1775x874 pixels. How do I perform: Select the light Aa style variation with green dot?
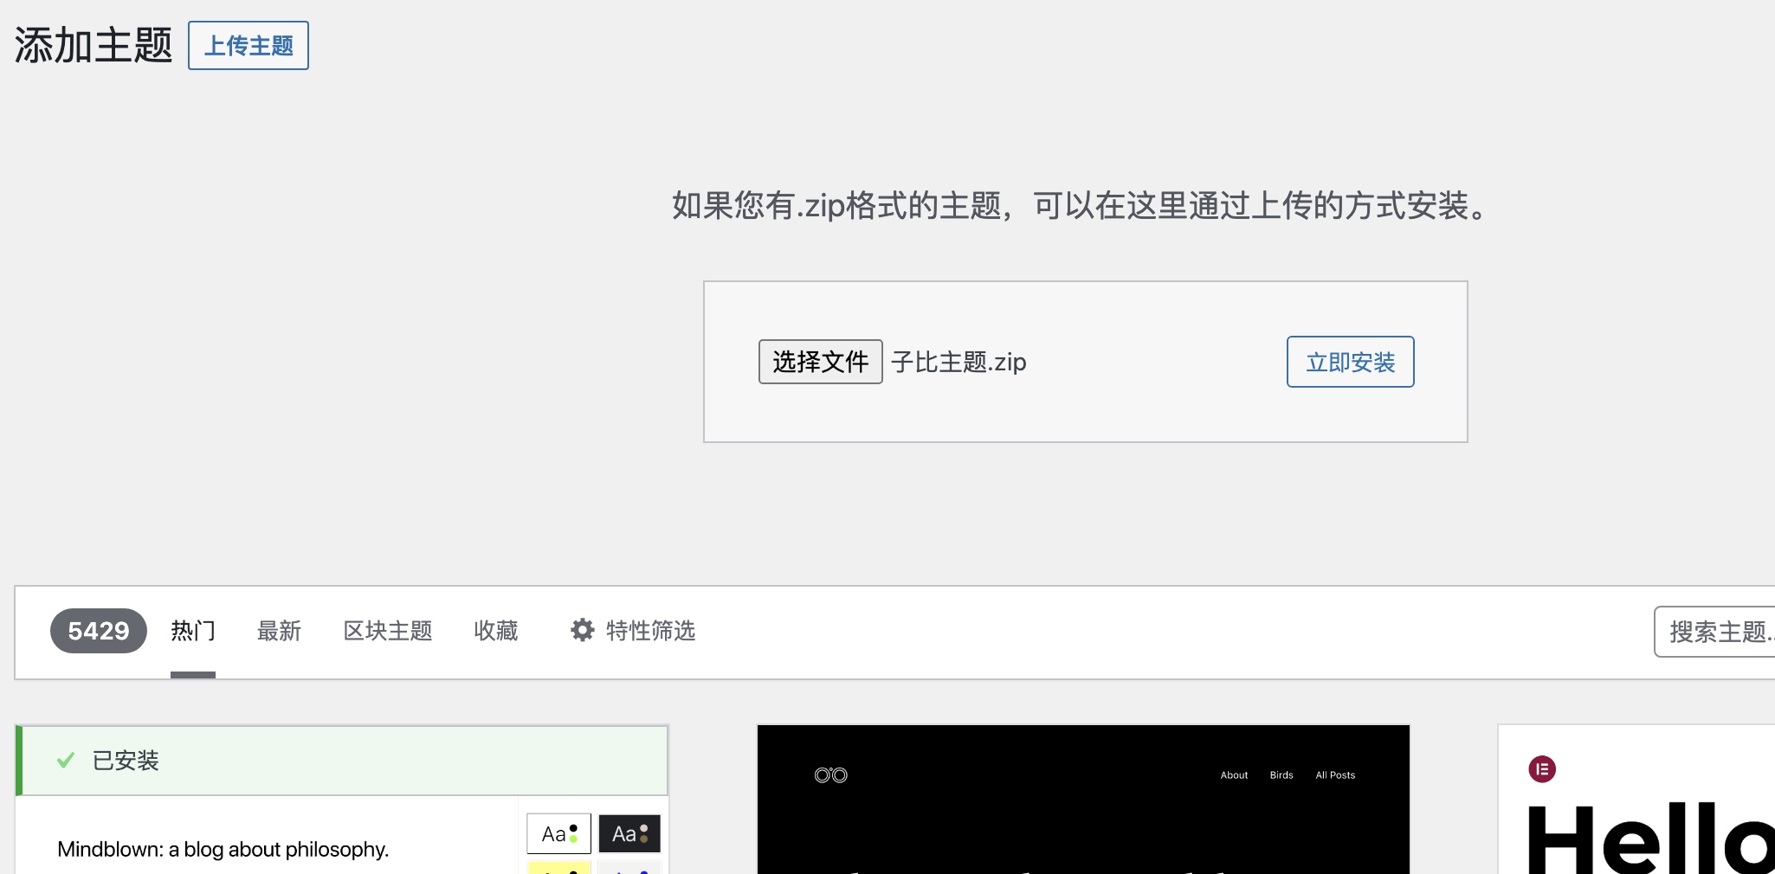click(558, 833)
